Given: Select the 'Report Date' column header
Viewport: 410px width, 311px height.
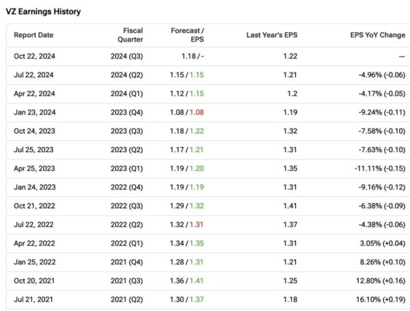Looking at the screenshot, I should click(33, 35).
